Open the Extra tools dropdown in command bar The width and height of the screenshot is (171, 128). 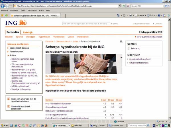(x=152, y=15)
